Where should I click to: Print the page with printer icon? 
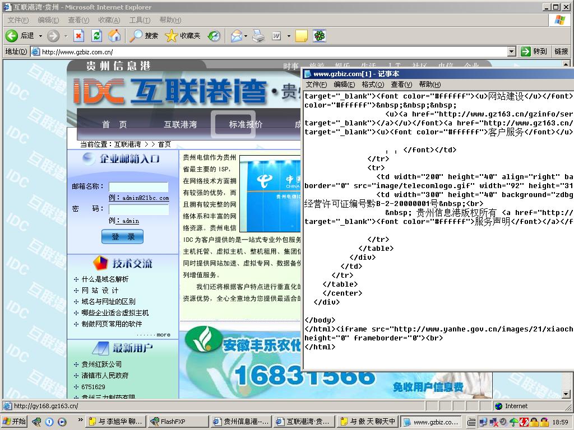[258, 36]
